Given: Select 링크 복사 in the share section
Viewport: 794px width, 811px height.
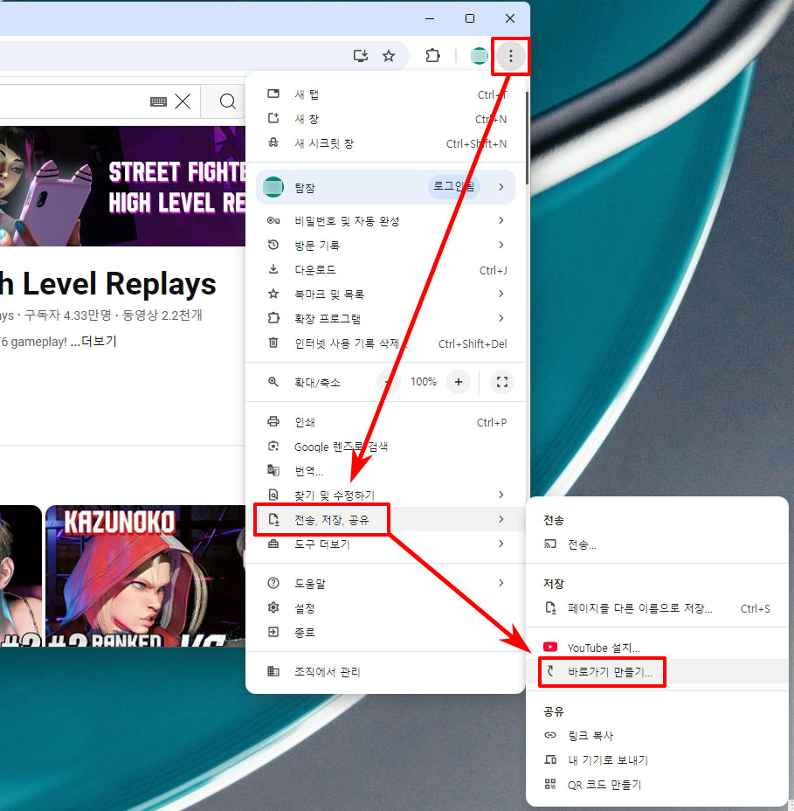Looking at the screenshot, I should (657, 736).
